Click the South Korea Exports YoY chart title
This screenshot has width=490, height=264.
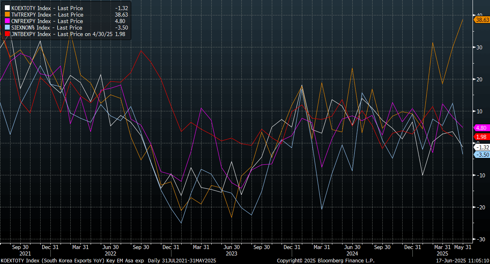click(x=108, y=261)
